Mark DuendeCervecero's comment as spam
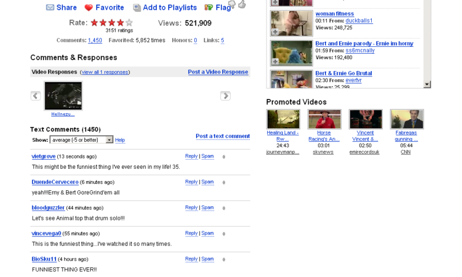 point(208,182)
